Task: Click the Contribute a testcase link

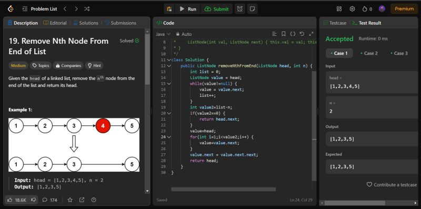Action: (392, 185)
